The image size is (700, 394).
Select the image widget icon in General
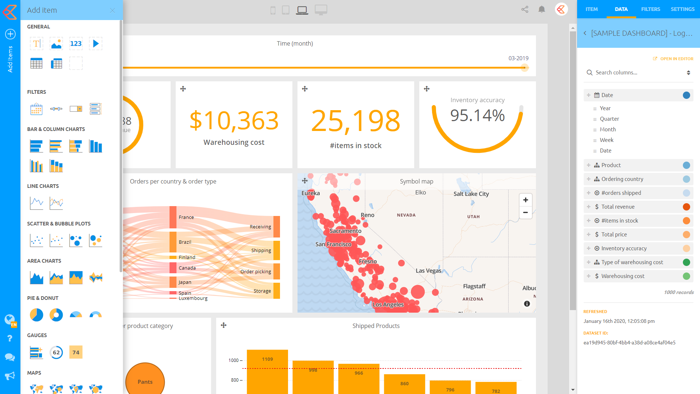click(x=56, y=43)
